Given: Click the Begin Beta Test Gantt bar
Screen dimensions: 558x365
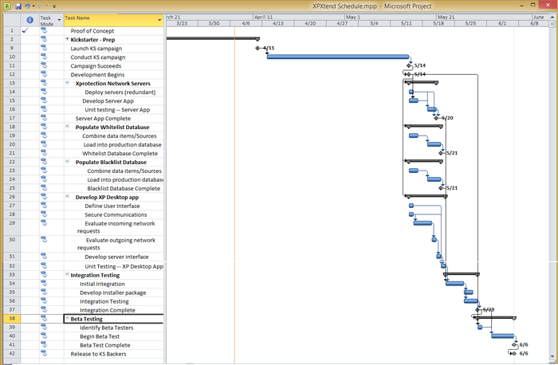Looking at the screenshot, I should (502, 336).
